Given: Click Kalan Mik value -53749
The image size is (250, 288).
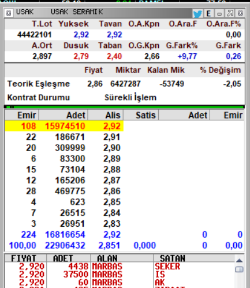Looking at the screenshot, I should tap(172, 84).
